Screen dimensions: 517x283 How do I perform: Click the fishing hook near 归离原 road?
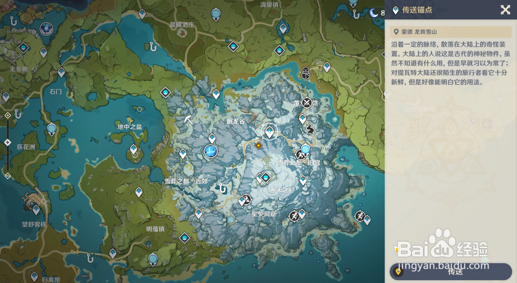(90, 258)
